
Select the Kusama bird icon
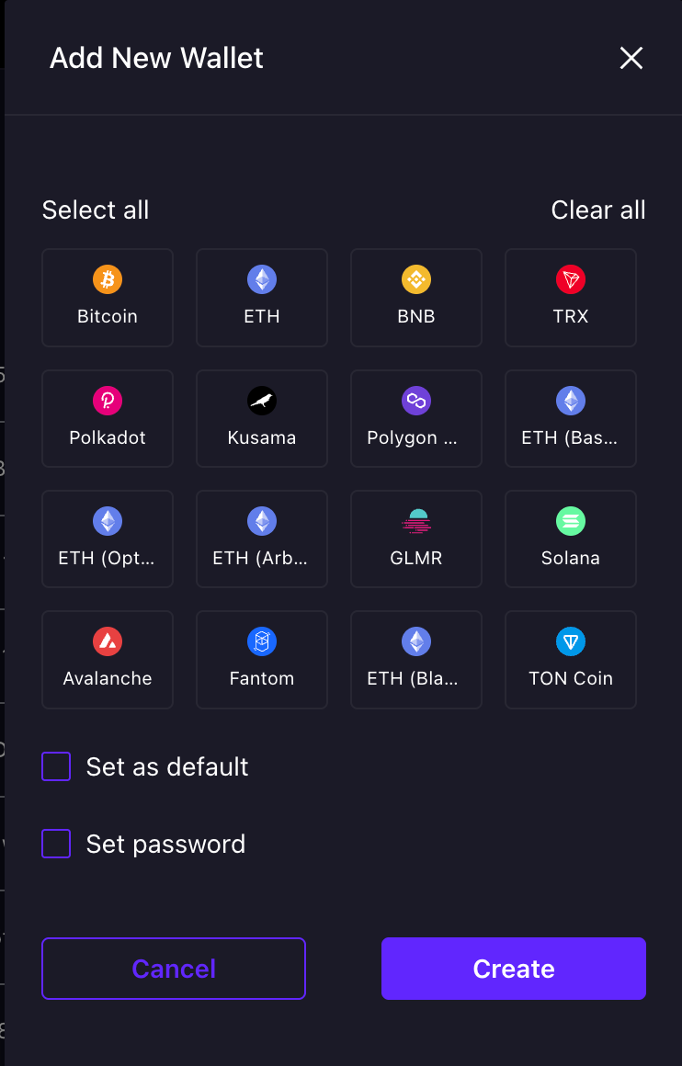point(262,401)
